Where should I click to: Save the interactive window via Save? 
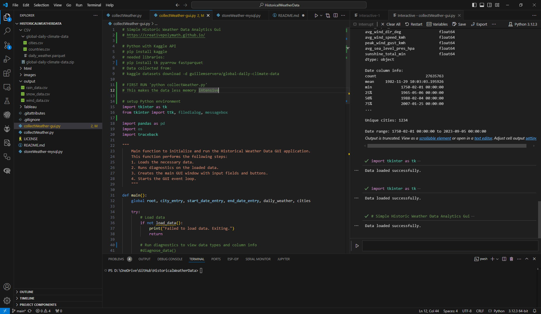pos(459,24)
